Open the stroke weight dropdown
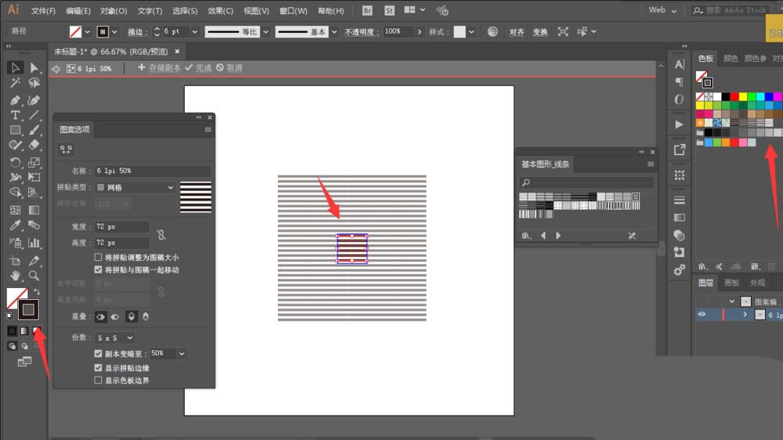Image resolution: width=783 pixels, height=440 pixels. click(x=195, y=31)
